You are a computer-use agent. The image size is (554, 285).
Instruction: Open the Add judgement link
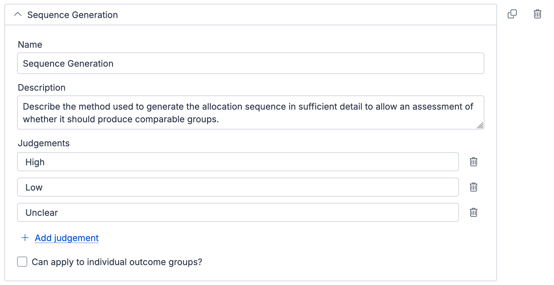click(x=67, y=238)
